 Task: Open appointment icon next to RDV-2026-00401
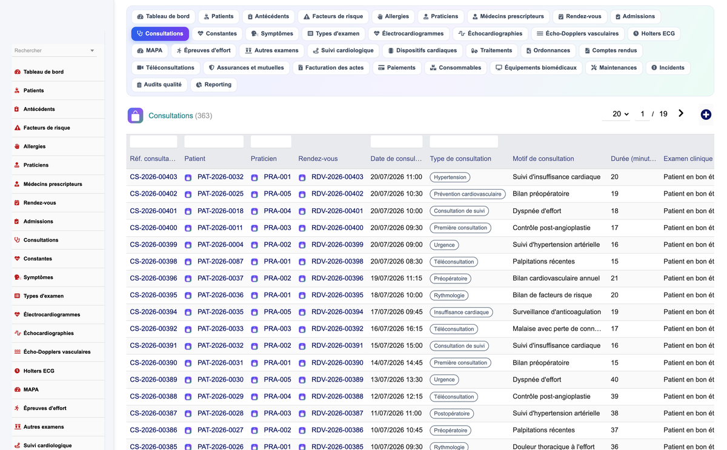click(302, 211)
